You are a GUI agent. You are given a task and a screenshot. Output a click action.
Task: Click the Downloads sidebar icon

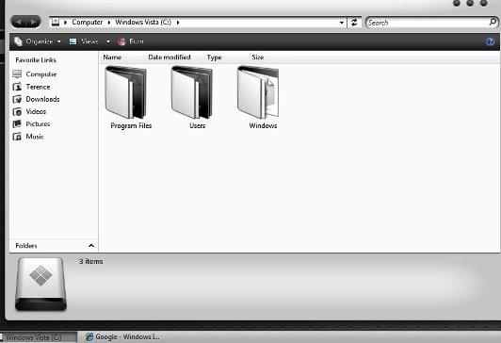point(17,99)
